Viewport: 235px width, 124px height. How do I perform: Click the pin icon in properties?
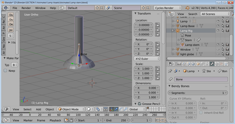click(170, 71)
